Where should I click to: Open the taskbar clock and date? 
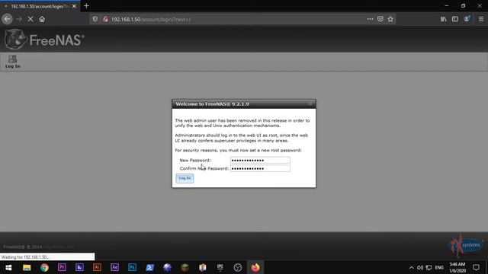pos(457,267)
